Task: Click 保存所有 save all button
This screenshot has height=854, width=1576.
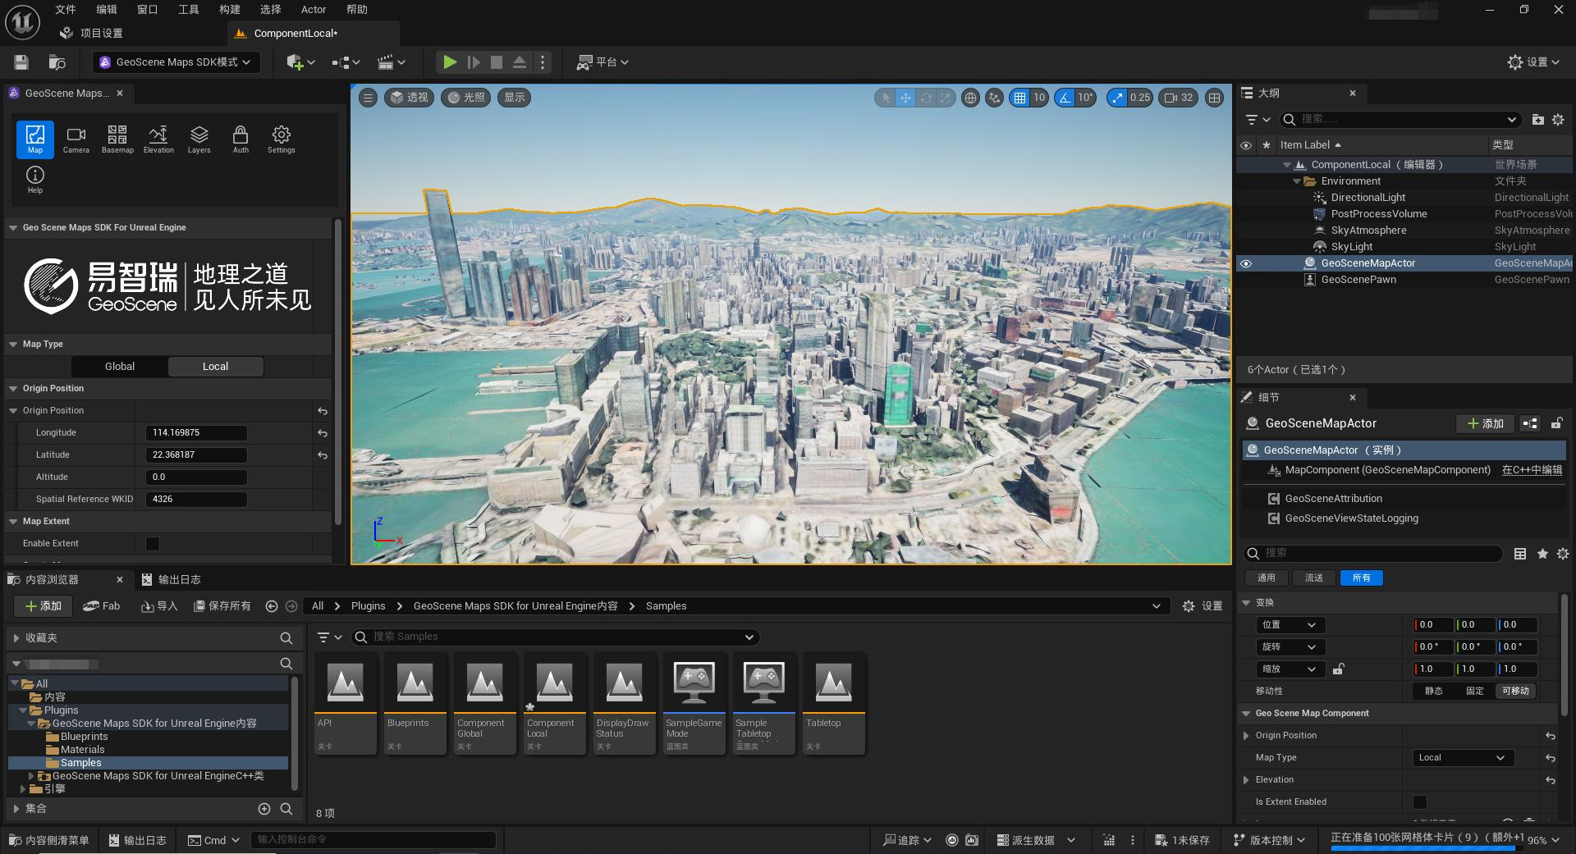Action: pos(222,606)
